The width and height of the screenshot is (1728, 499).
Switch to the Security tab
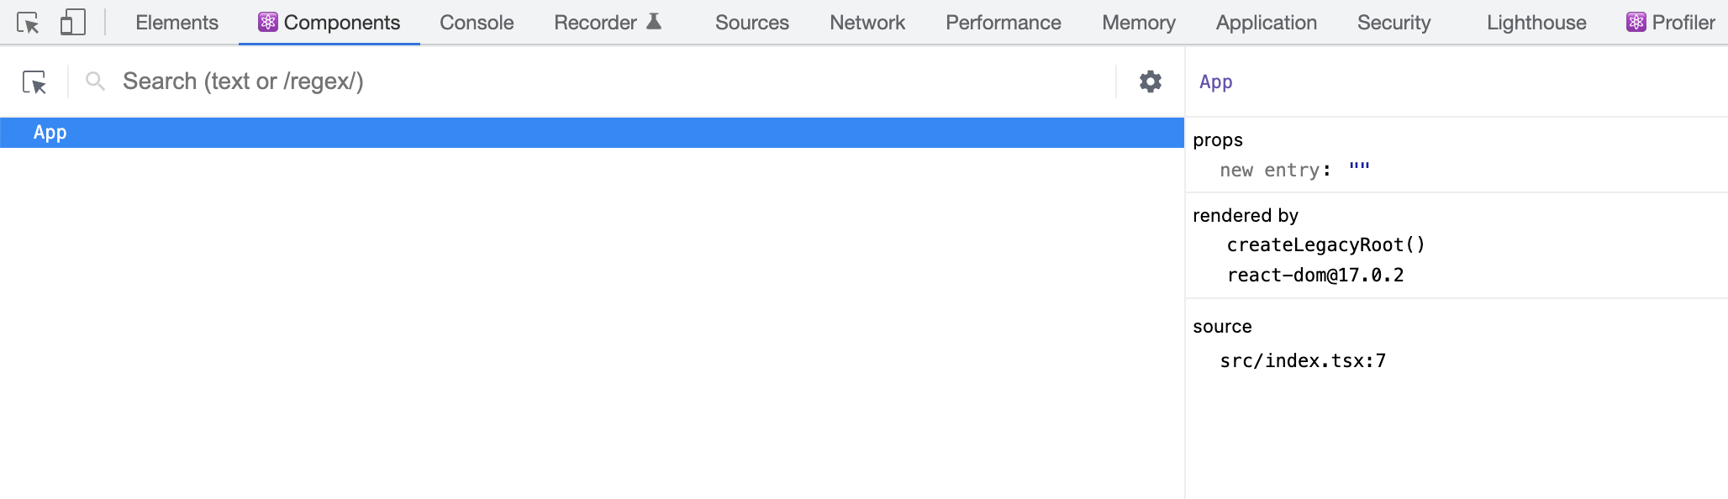1393,23
